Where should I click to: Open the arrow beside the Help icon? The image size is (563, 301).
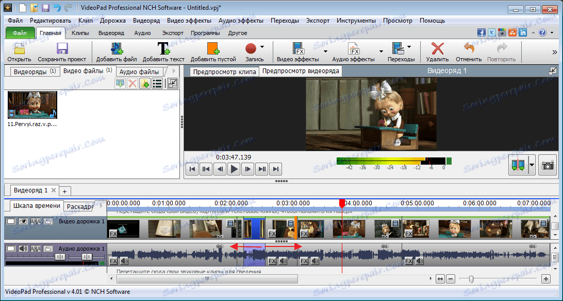coord(551,32)
